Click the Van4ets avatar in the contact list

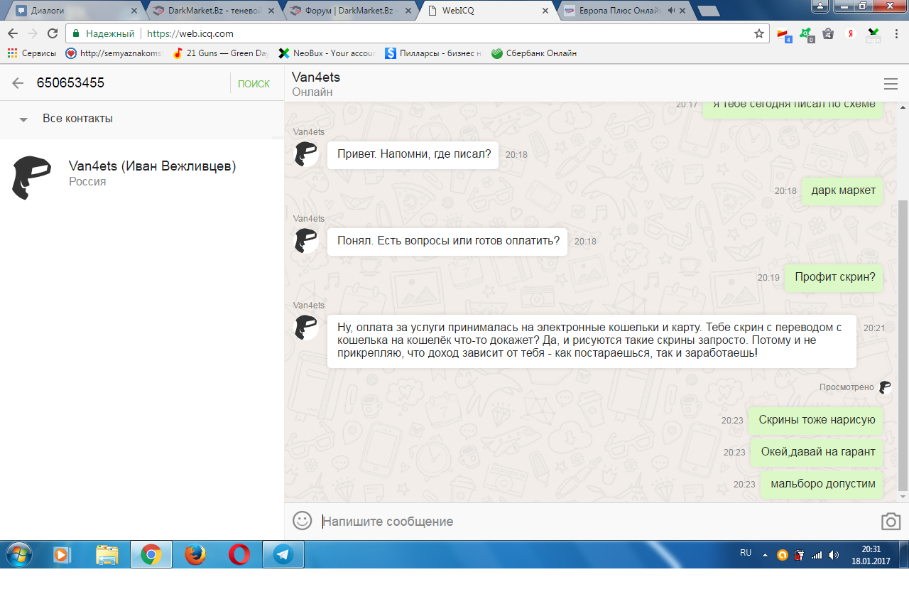coord(32,177)
